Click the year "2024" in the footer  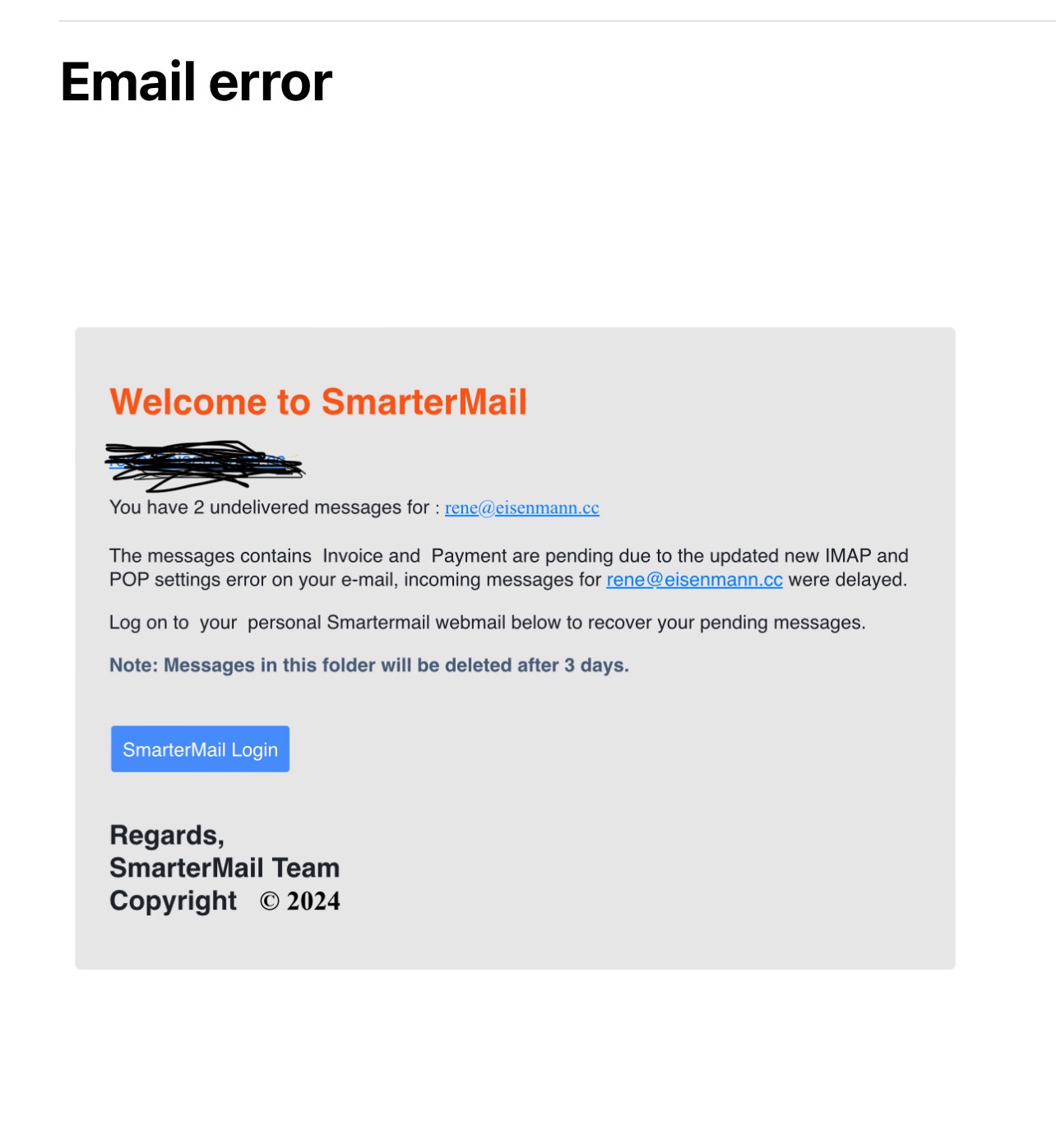(313, 901)
